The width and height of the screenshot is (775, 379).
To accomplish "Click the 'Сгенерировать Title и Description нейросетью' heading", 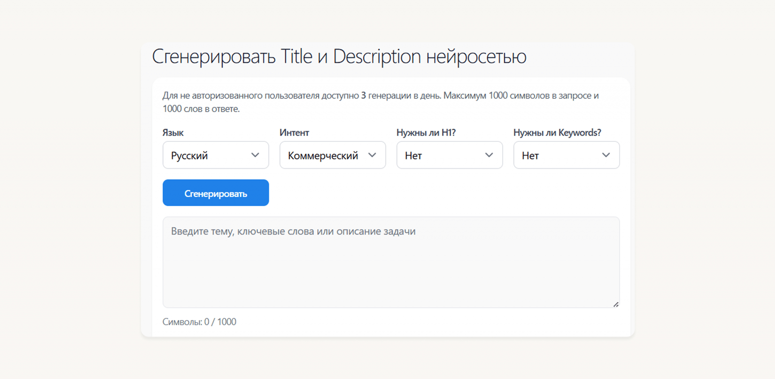I will coord(339,57).
